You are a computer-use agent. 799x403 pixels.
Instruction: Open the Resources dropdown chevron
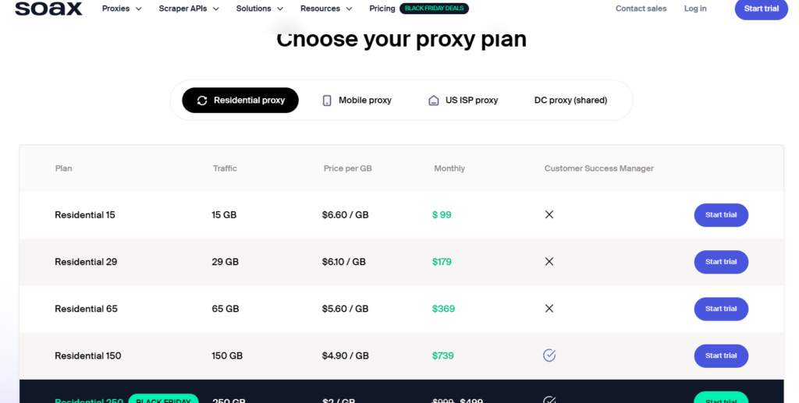349,9
